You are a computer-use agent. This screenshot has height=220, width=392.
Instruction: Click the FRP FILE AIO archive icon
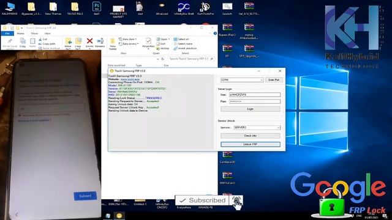pyautogui.click(x=227, y=178)
